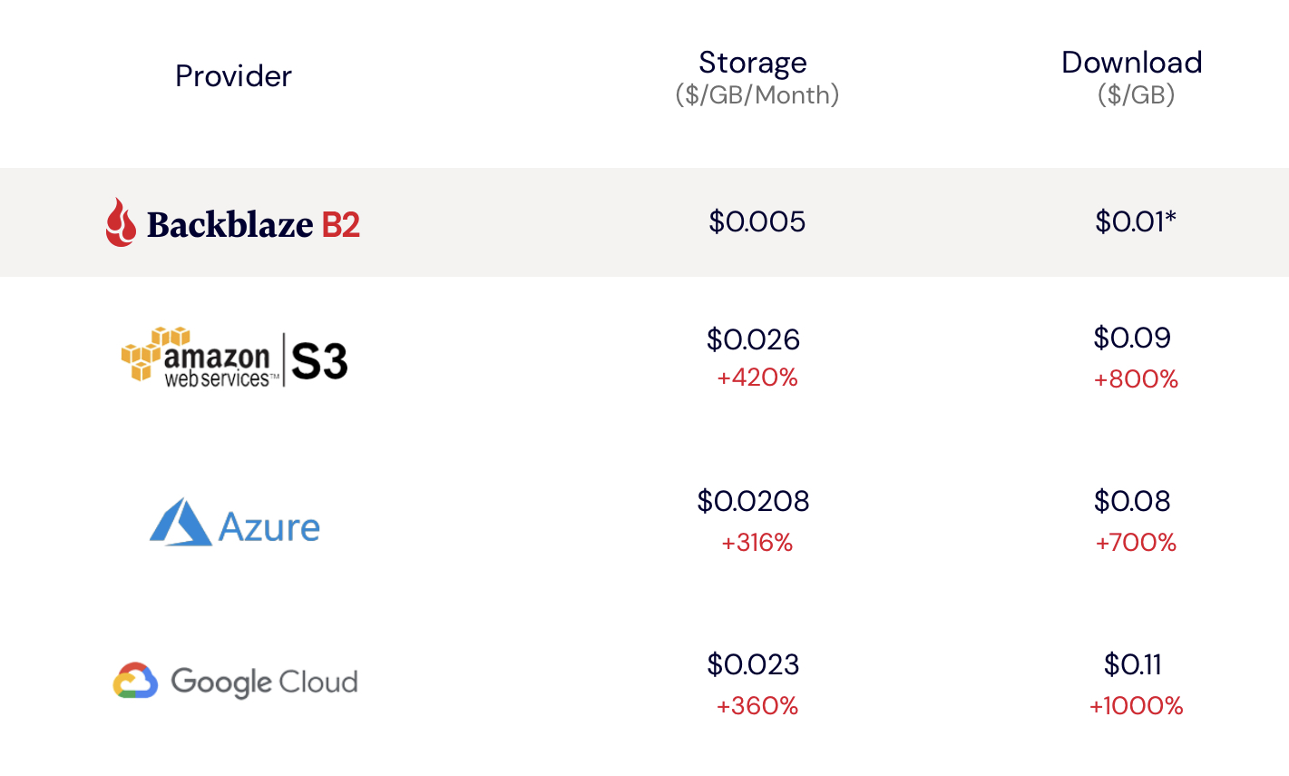Image resolution: width=1289 pixels, height=776 pixels.
Task: Click Azure storage price $0.0208
Action: [x=754, y=501]
